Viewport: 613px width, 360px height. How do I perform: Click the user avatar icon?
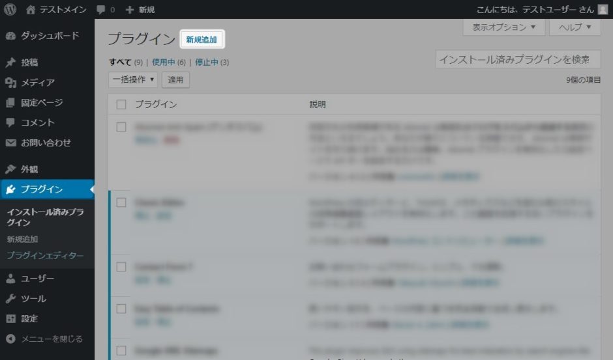[x=603, y=9]
